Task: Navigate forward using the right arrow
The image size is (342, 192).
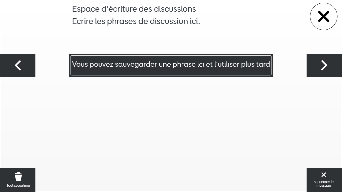Action: (x=324, y=65)
